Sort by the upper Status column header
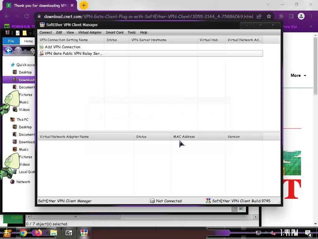Viewport: 318px width, 239px height. [117, 40]
